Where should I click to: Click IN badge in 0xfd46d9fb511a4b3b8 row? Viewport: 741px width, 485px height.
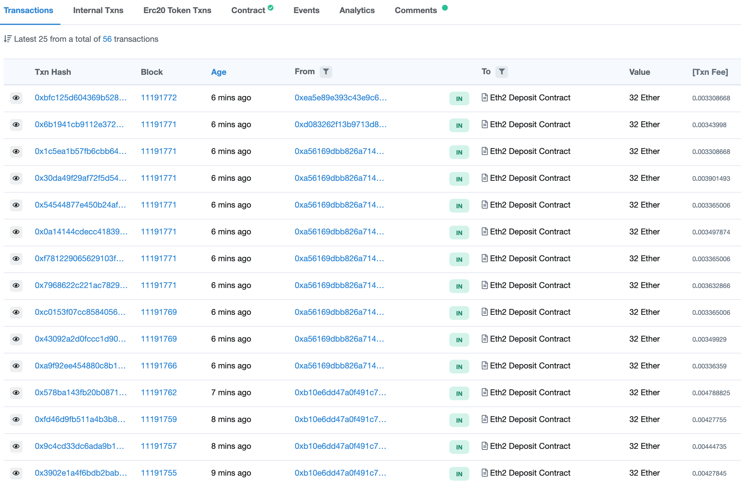click(x=459, y=420)
